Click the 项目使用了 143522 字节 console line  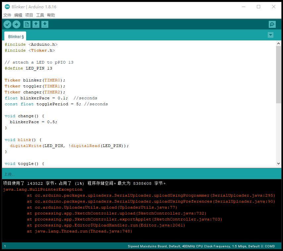point(84,183)
